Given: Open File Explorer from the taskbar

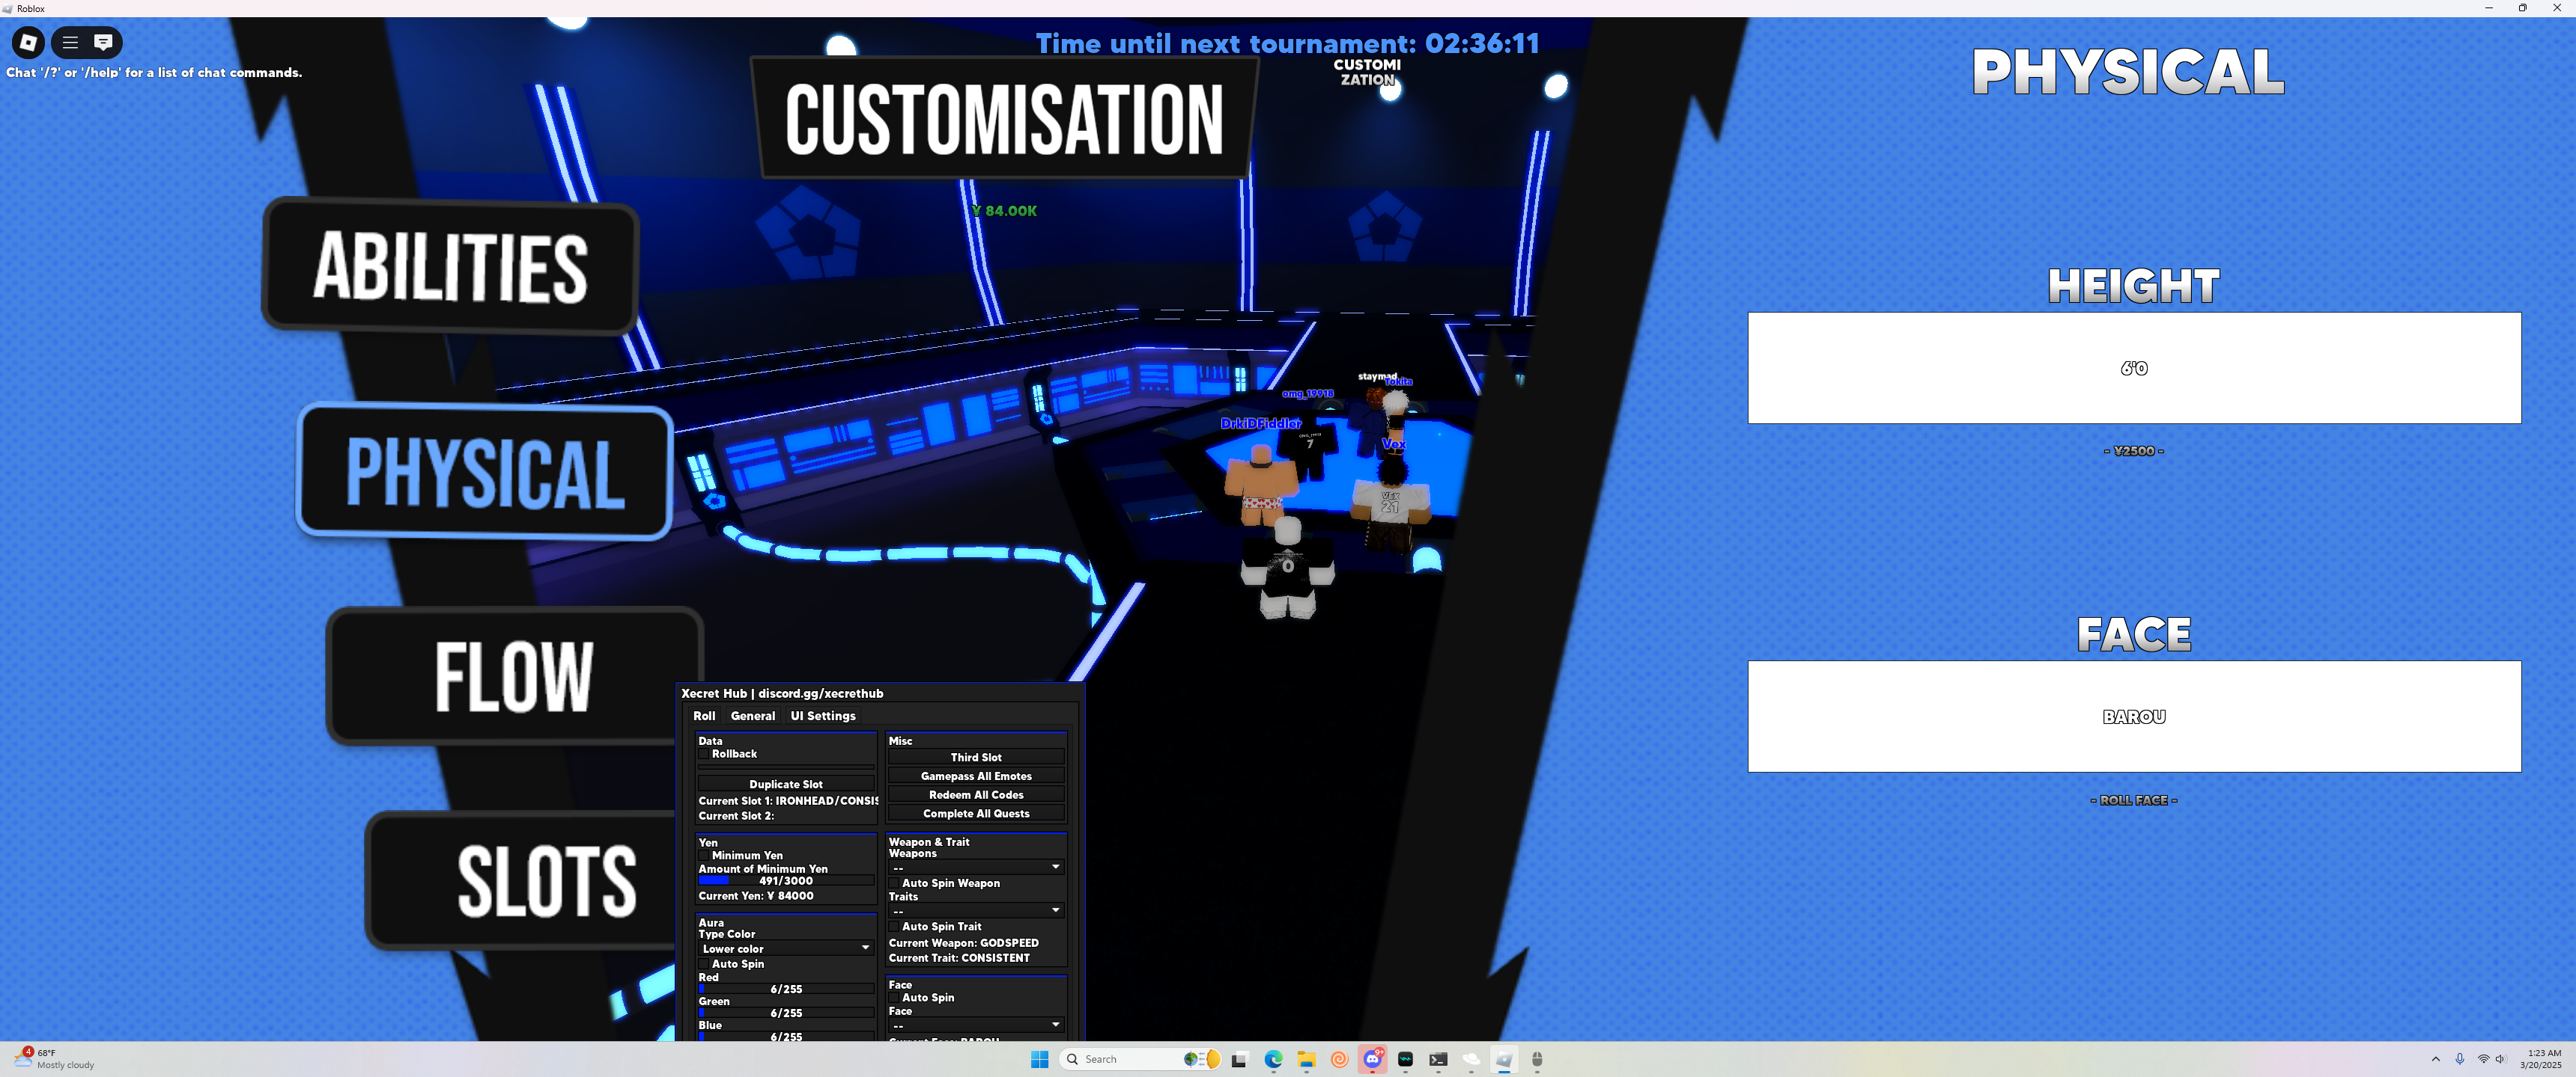Looking at the screenshot, I should tap(1306, 1059).
